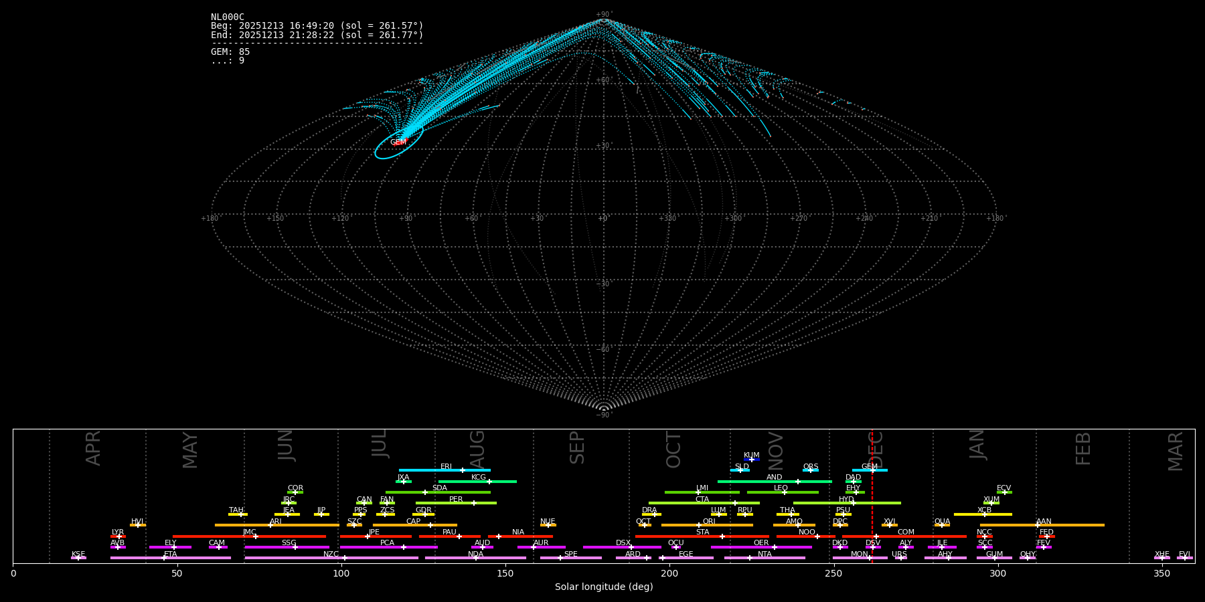1205x602 pixels.
Task: Click the NTA shower activity bar
Action: (765, 558)
